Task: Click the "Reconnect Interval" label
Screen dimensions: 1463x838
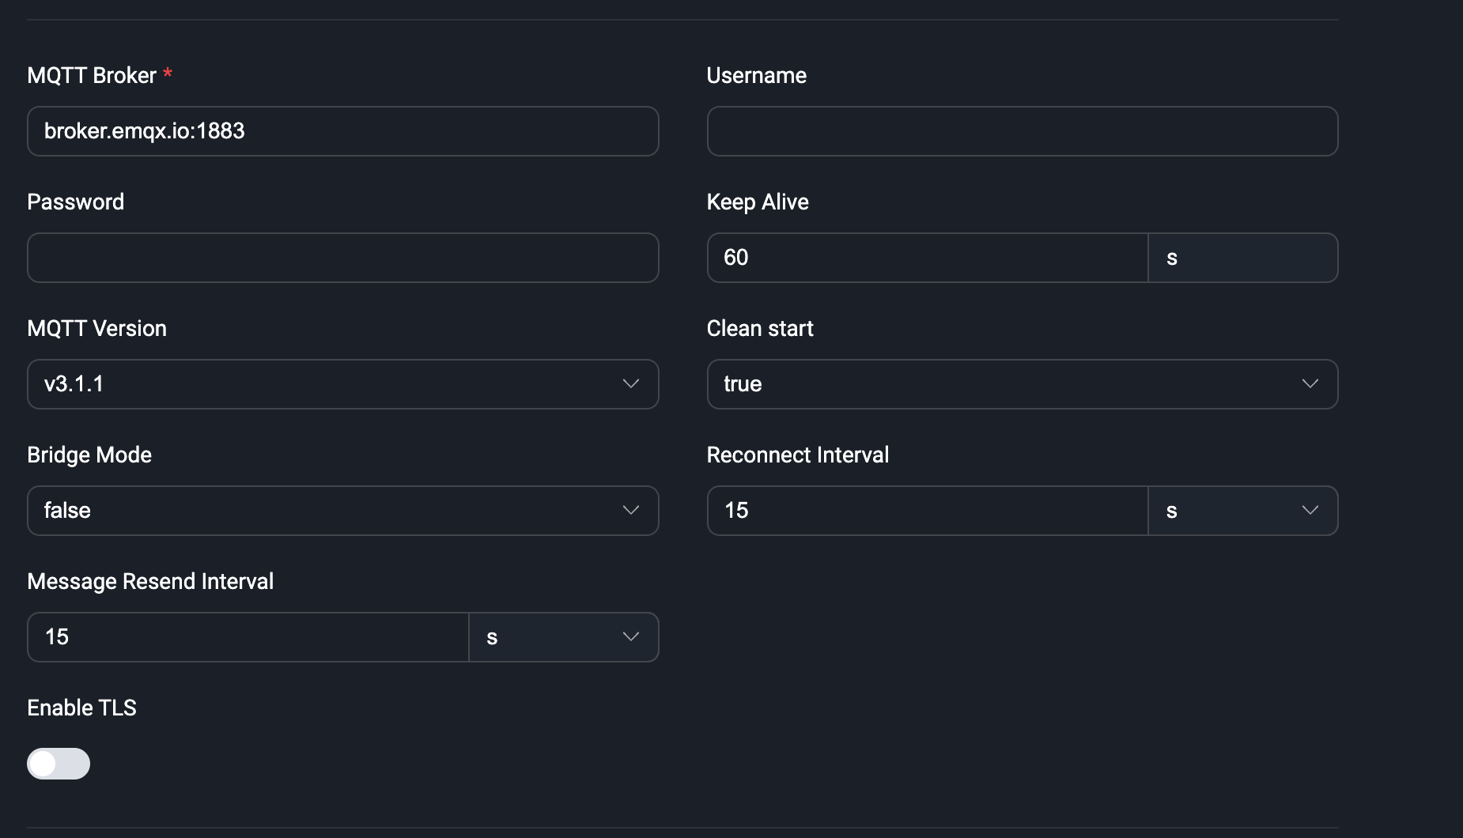Action: (x=797, y=455)
